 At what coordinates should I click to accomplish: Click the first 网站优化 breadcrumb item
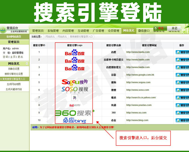(x=50, y=37)
